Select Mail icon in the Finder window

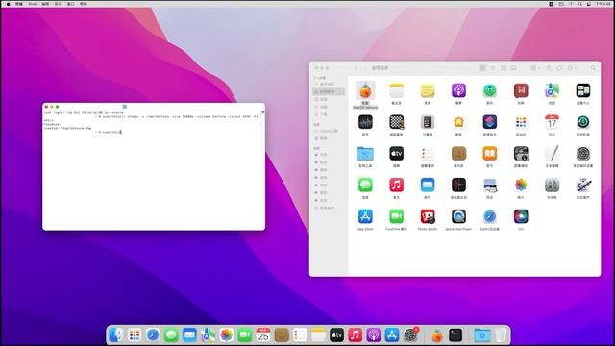pos(428,185)
